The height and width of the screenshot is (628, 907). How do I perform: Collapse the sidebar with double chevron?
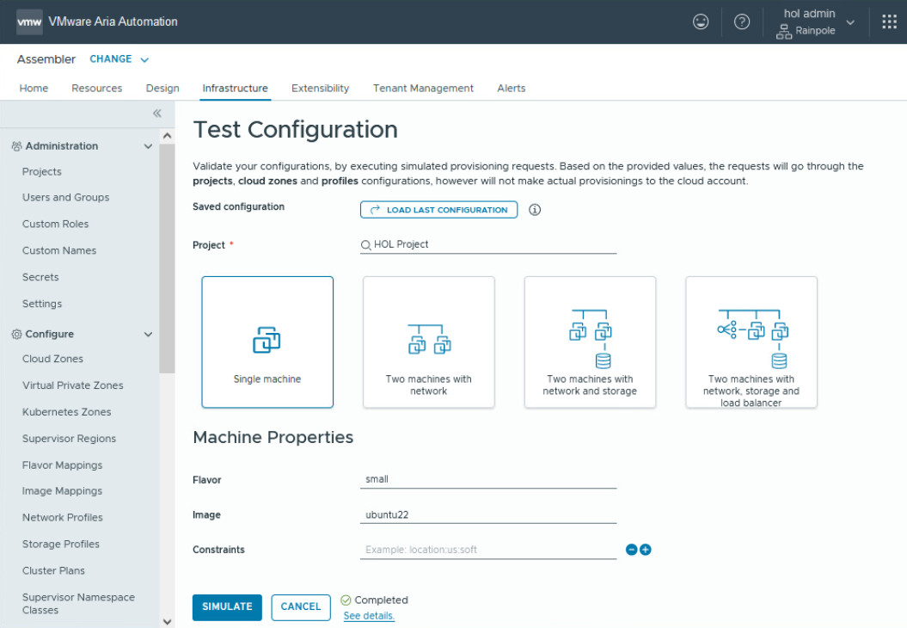[x=156, y=114]
